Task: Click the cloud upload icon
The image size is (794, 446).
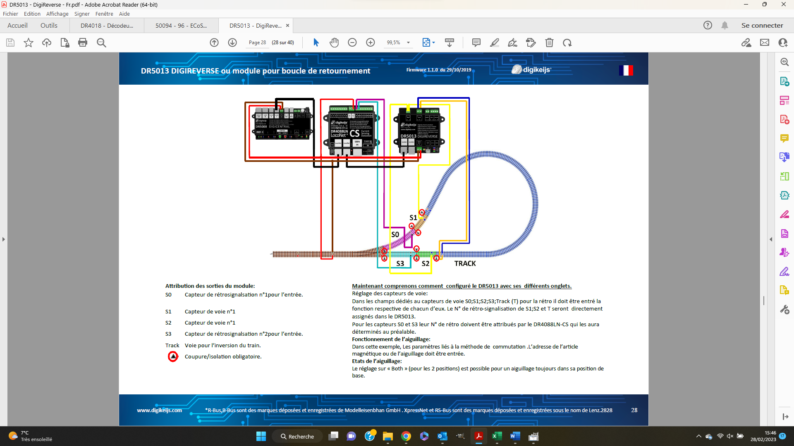Action: [x=47, y=43]
